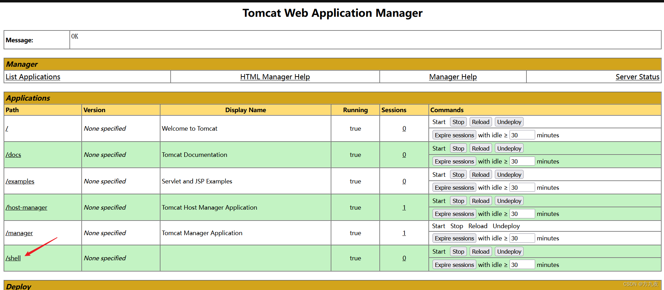Select "Tomcat Manager Application" display name

[202, 233]
